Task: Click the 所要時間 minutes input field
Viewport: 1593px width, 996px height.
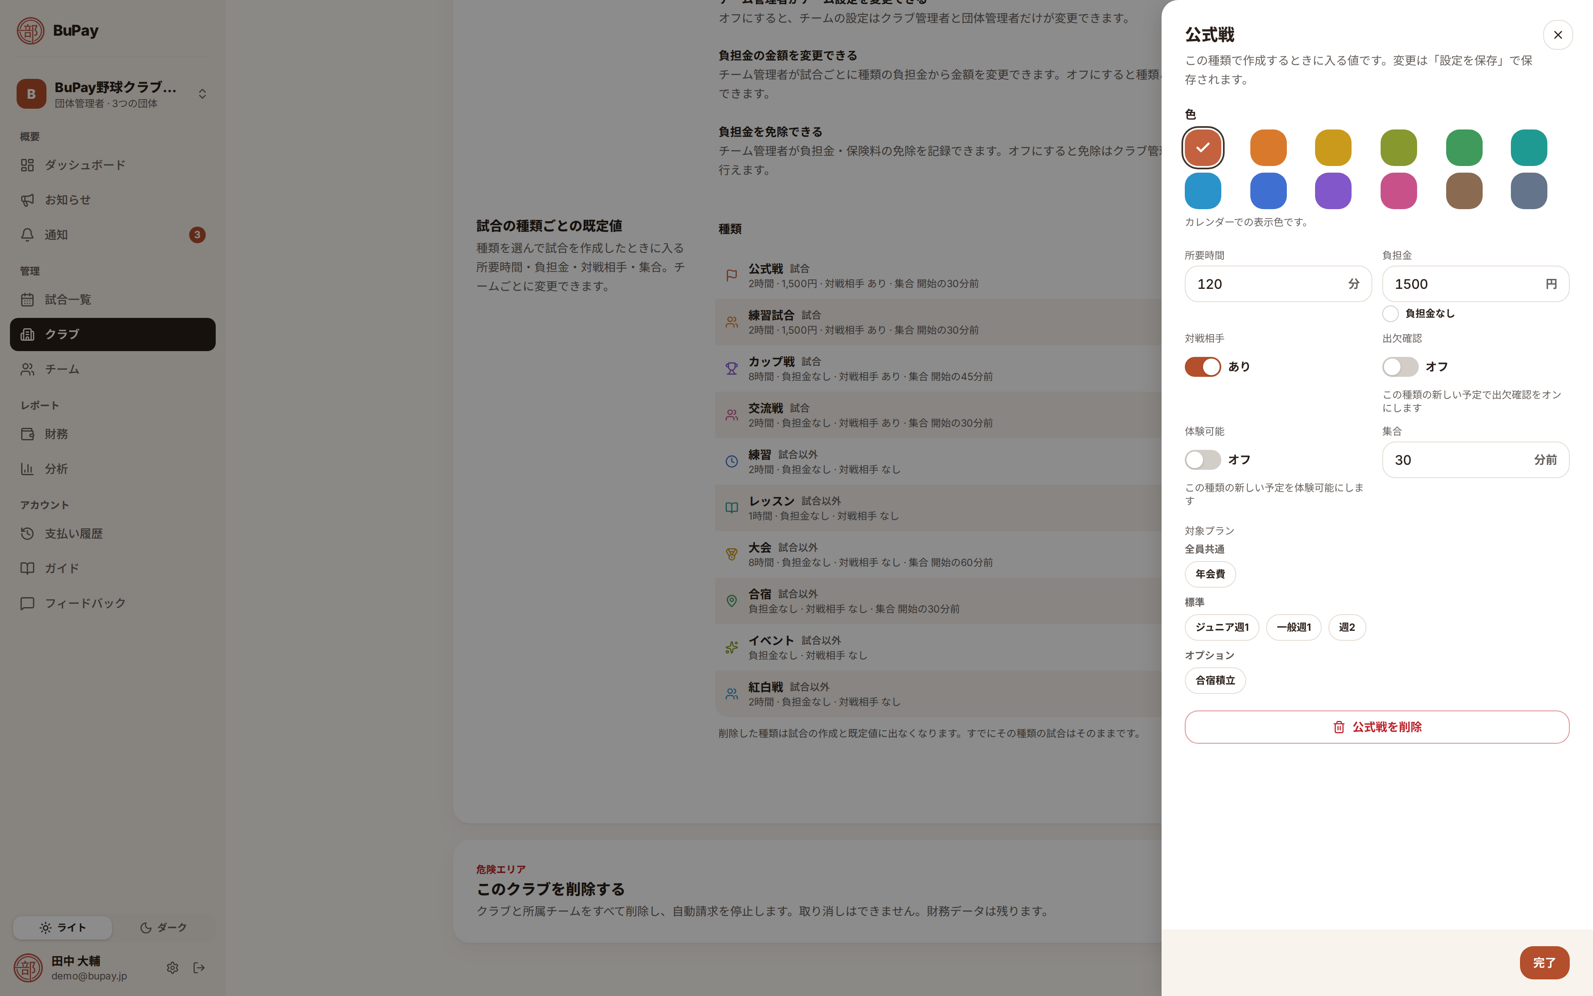Action: point(1278,284)
